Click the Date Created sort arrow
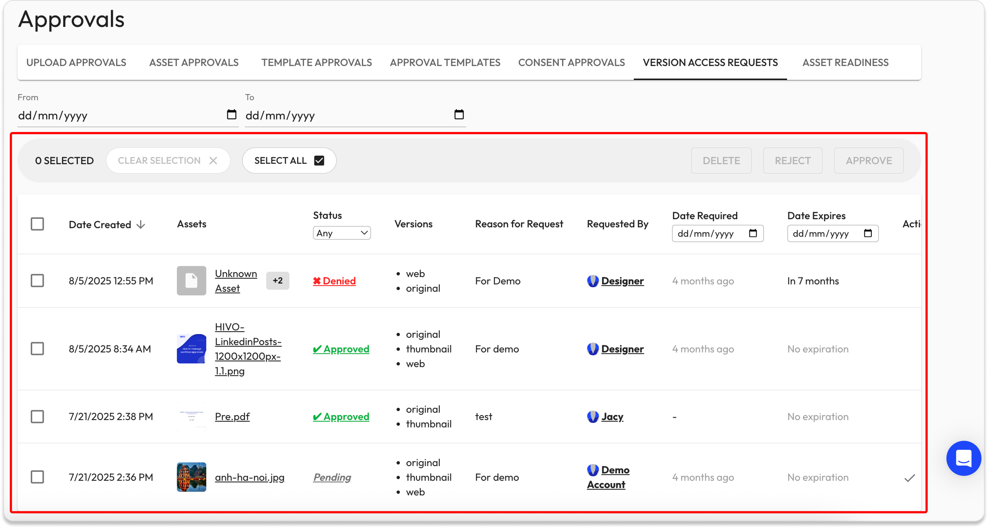 [141, 225]
